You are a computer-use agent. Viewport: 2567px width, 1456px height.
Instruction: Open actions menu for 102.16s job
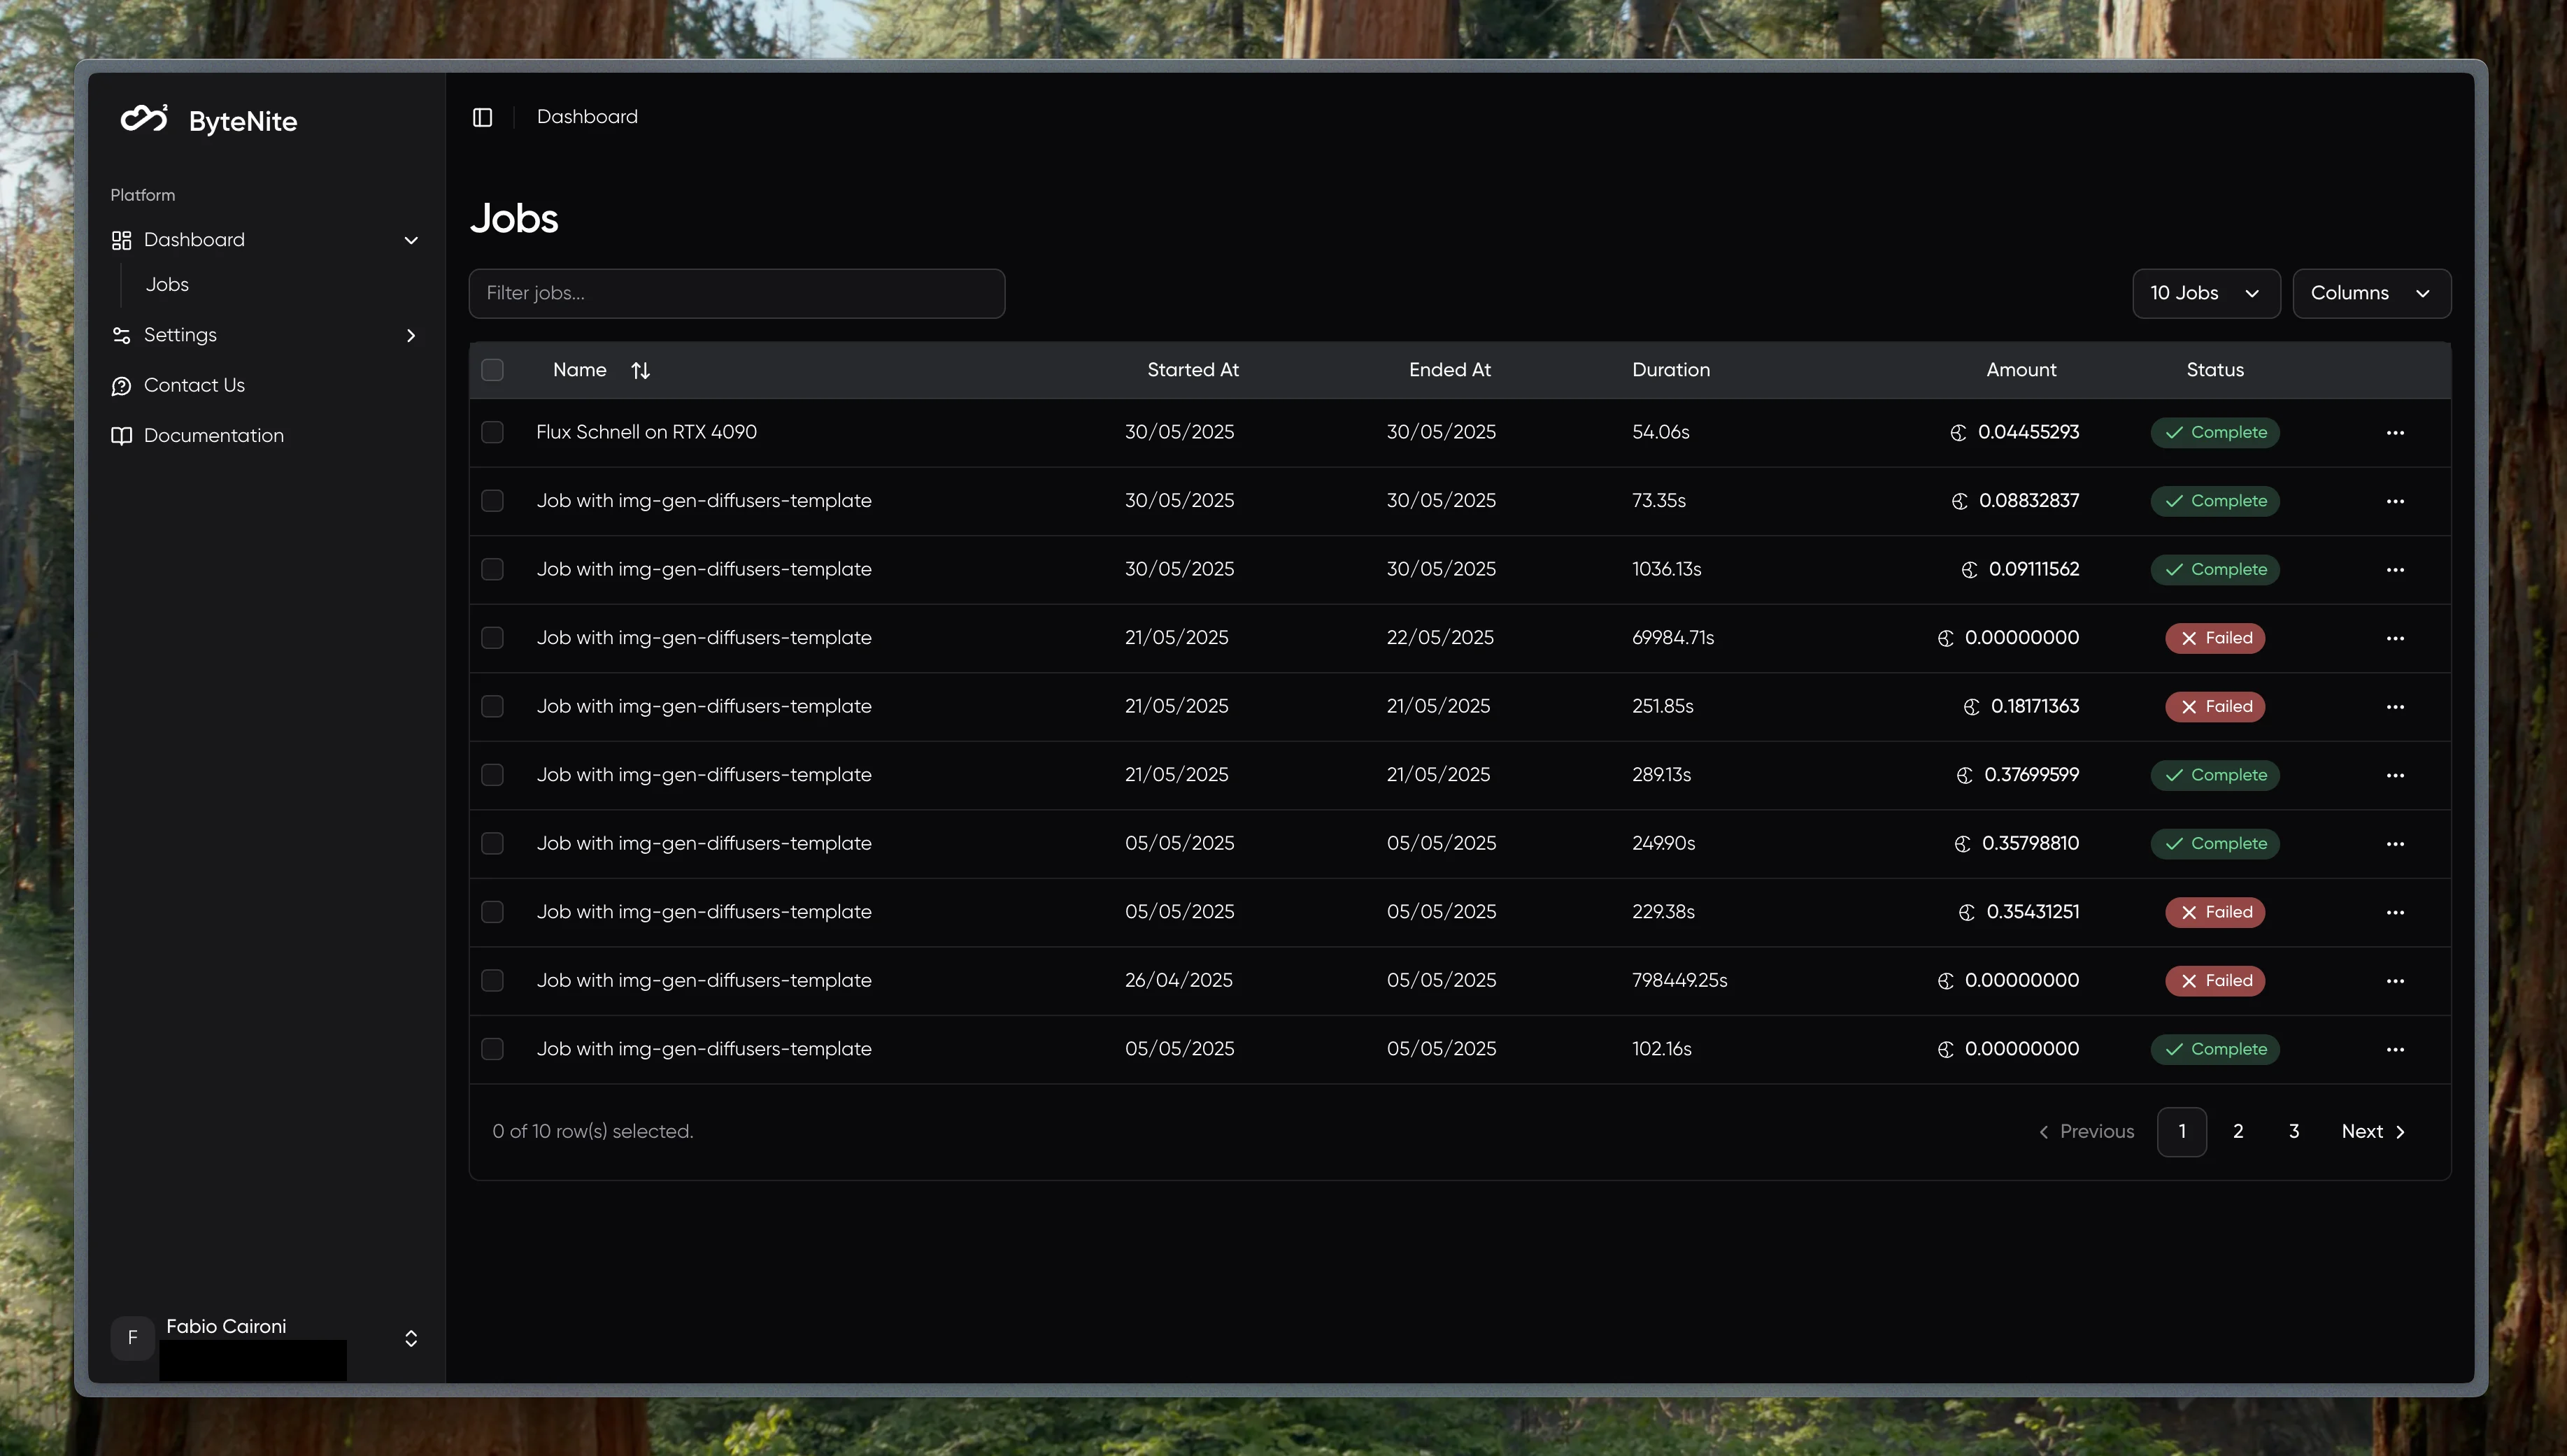2395,1049
